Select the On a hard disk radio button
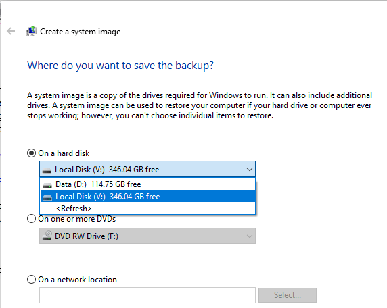This screenshot has height=308, width=387. (x=31, y=153)
